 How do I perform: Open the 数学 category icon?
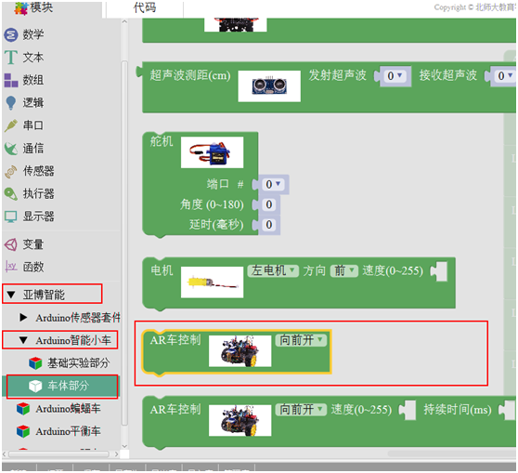(11, 34)
